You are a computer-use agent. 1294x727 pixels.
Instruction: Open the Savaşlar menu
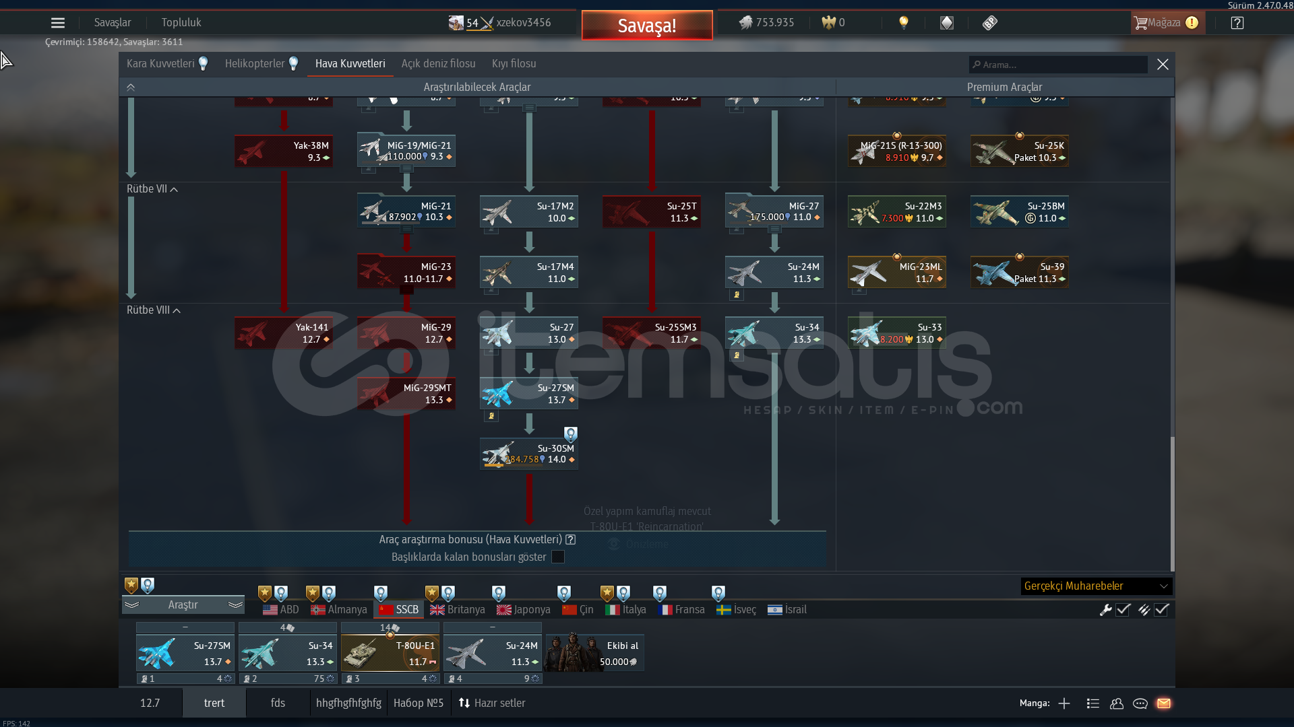(x=113, y=23)
